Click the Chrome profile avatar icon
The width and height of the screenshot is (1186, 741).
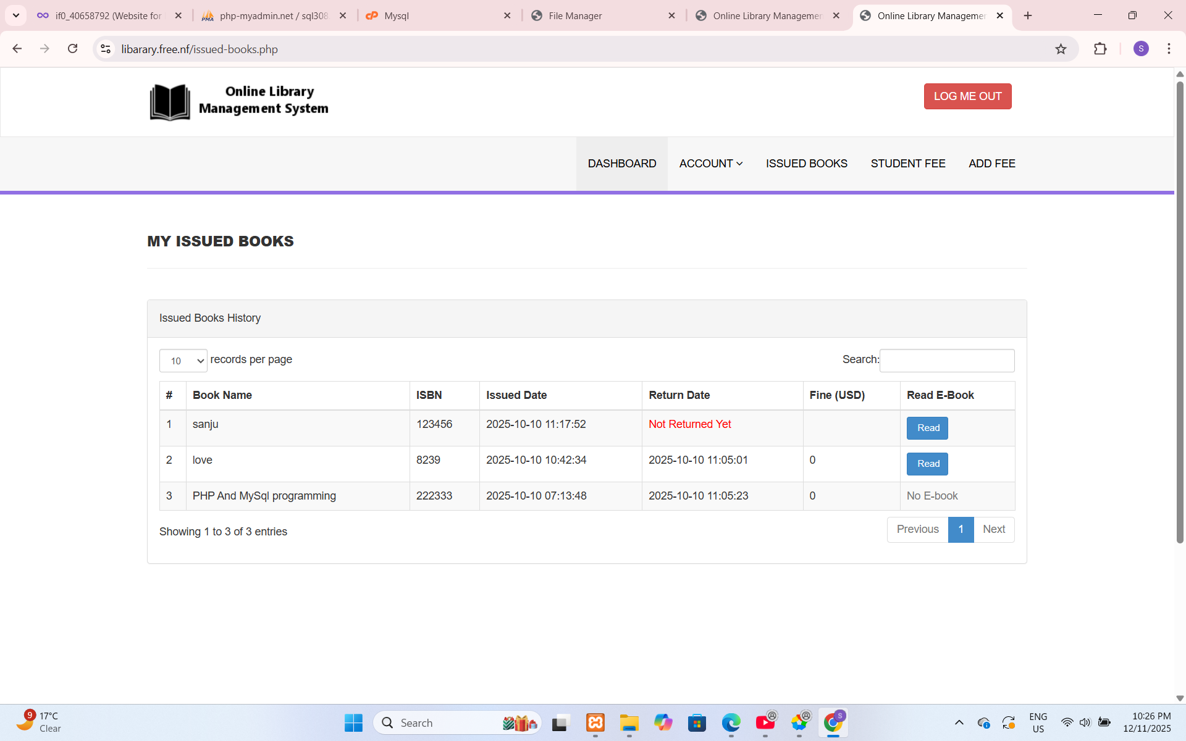tap(1141, 49)
